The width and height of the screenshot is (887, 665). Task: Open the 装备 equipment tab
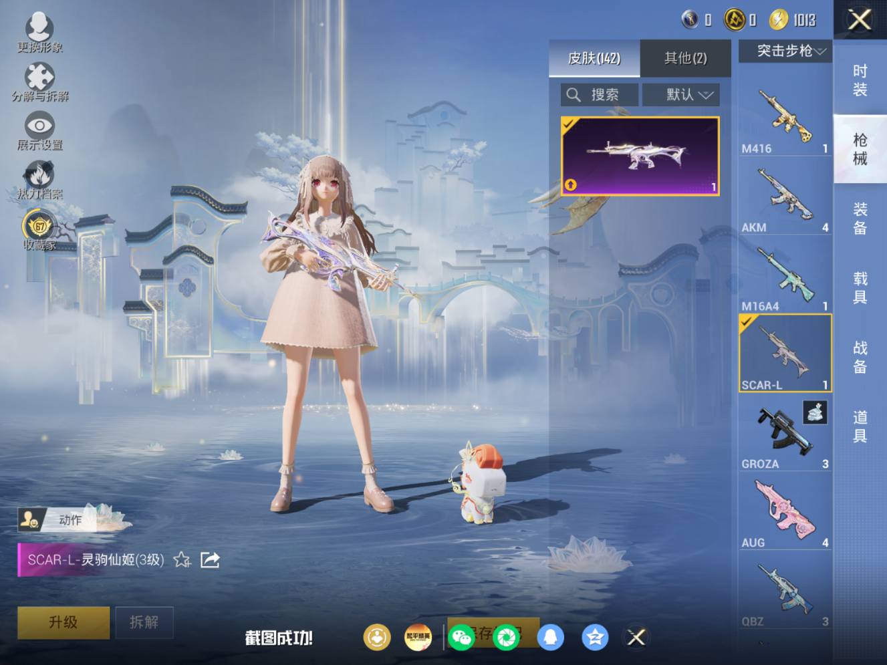pyautogui.click(x=860, y=219)
